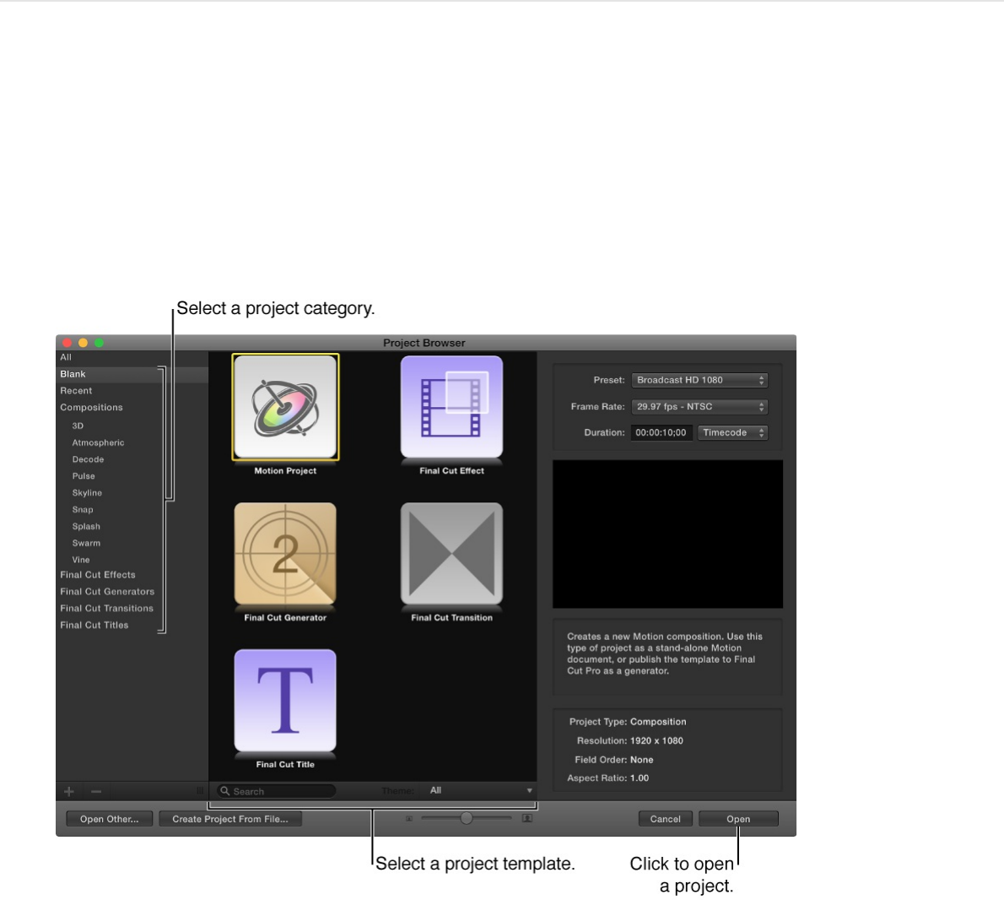Click the Duration timecode field
This screenshot has height=900, width=1004.
[x=661, y=432]
